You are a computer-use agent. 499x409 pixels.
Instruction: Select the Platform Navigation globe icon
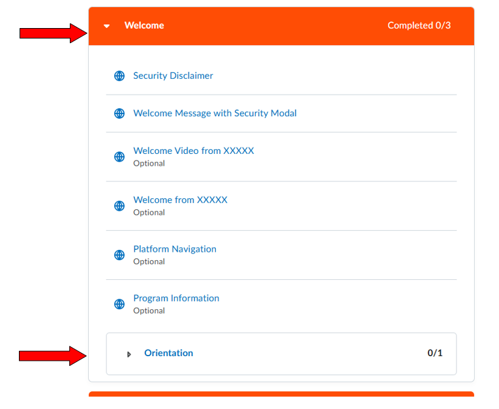pyautogui.click(x=119, y=255)
